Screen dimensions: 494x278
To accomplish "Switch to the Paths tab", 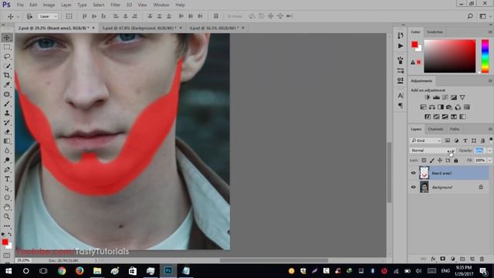I will point(455,129).
